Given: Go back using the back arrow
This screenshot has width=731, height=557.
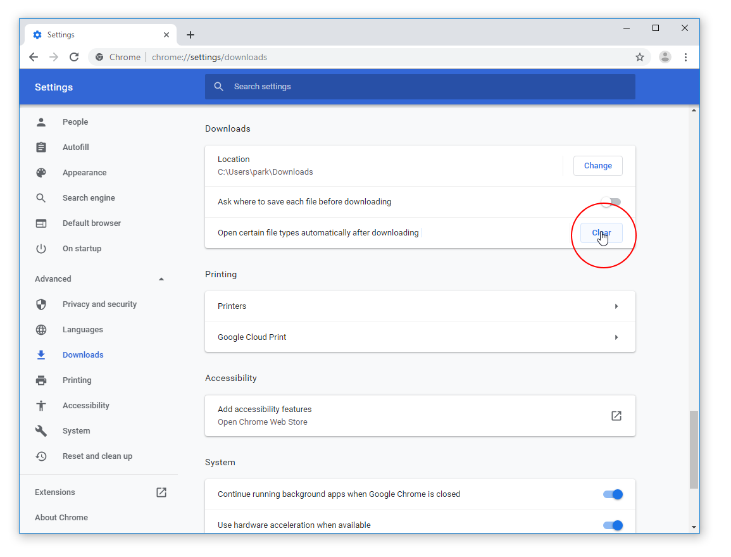Looking at the screenshot, I should (34, 57).
